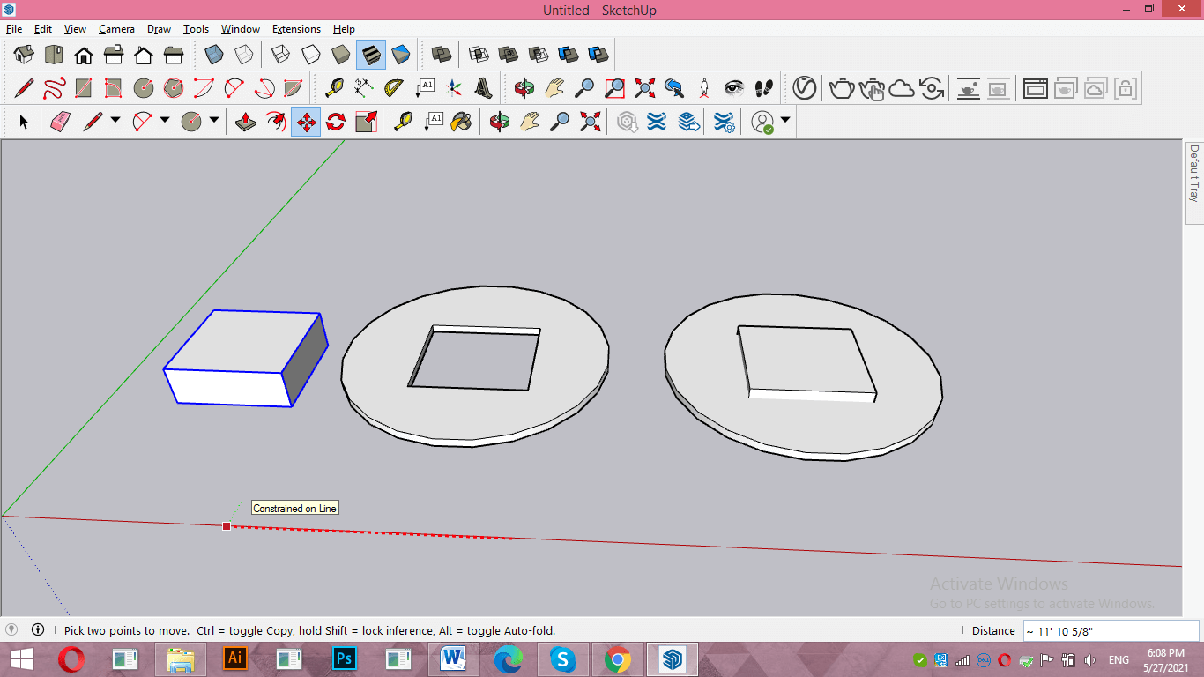Click the Distance measurement input box
This screenshot has width=1204, height=677.
[1110, 630]
